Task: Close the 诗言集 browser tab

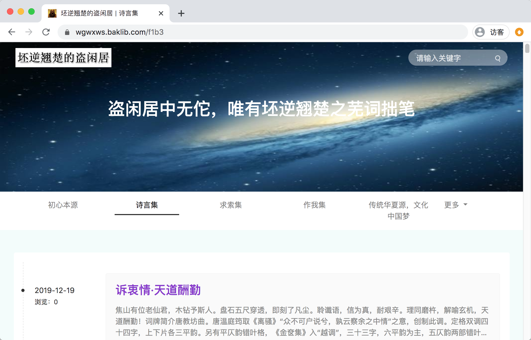Action: point(161,13)
